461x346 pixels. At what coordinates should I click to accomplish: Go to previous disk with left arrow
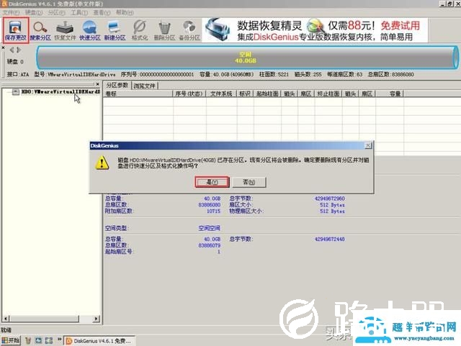12,50
